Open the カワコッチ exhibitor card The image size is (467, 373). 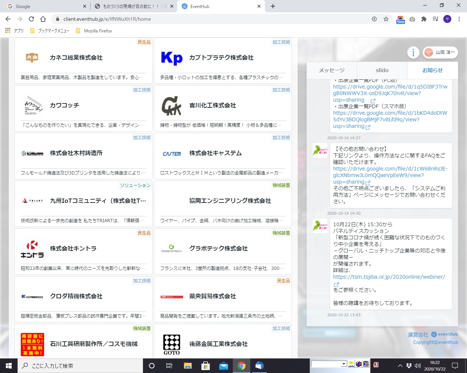[x=84, y=109]
